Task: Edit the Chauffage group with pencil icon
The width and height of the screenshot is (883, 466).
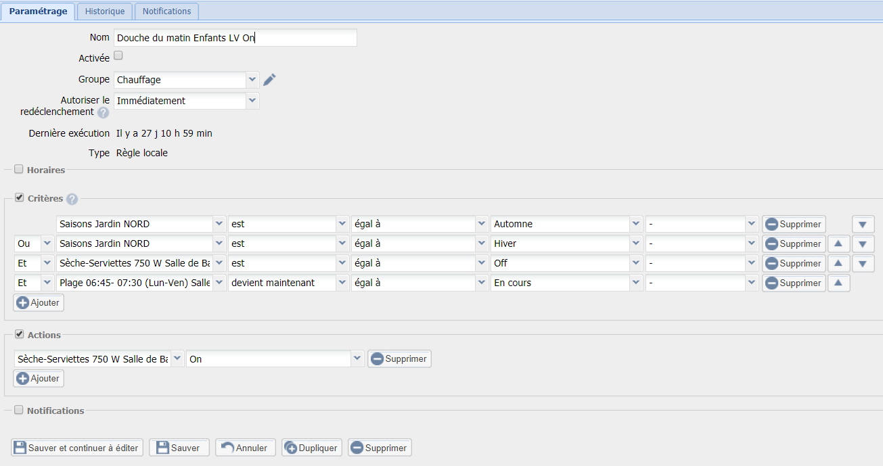Action: [x=269, y=80]
